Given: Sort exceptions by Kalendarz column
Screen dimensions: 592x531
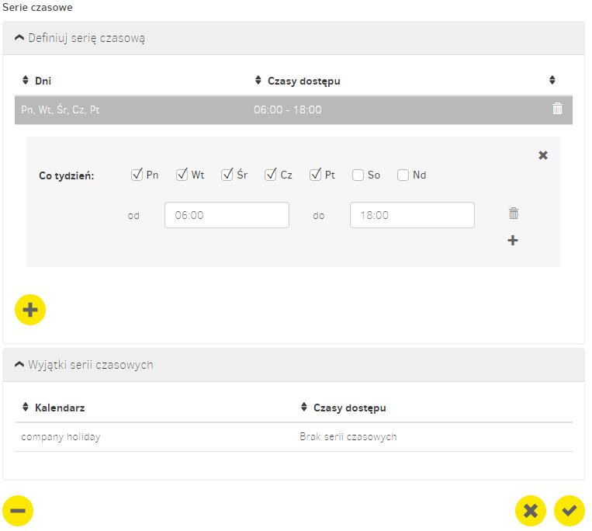Looking at the screenshot, I should 26,407.
